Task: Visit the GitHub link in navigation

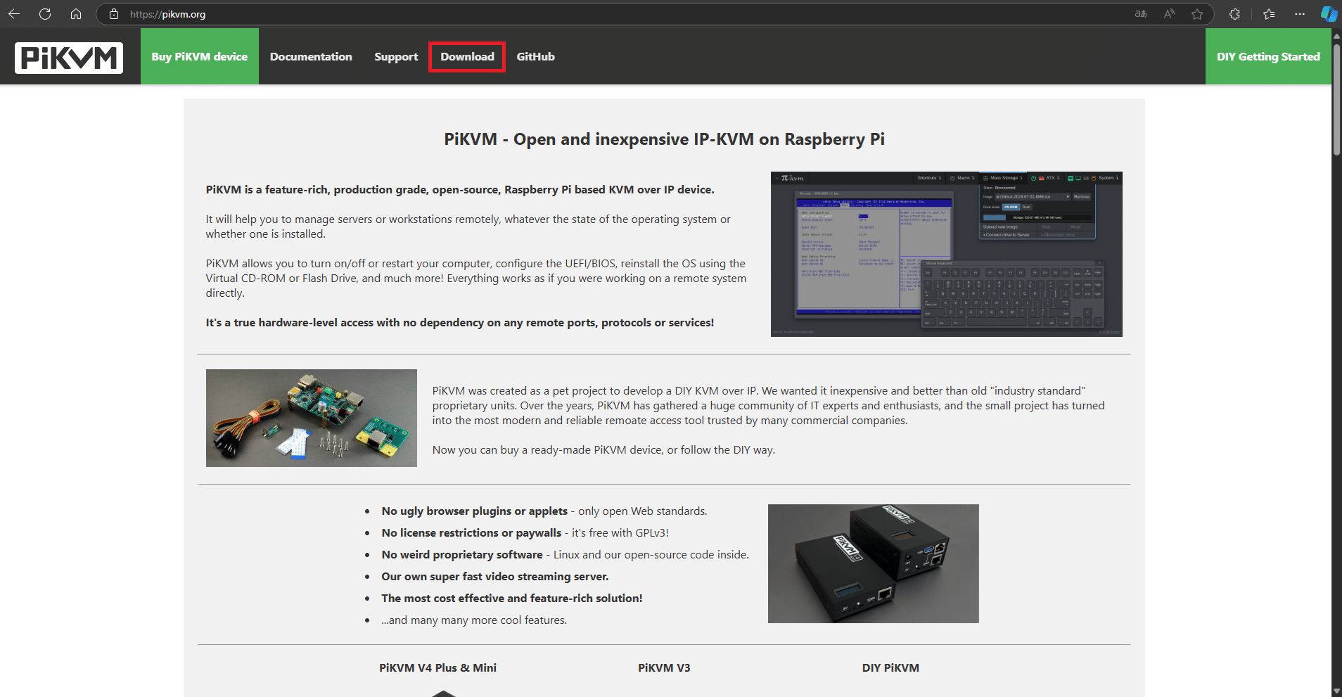Action: tap(535, 56)
